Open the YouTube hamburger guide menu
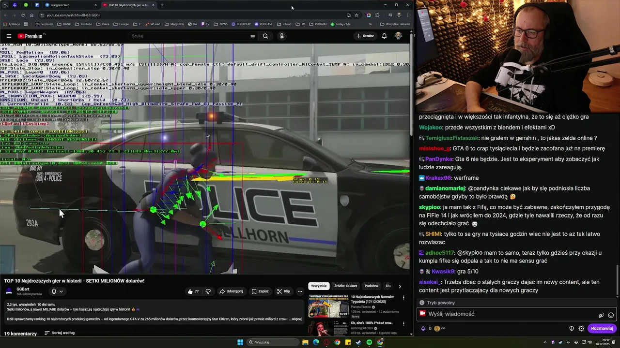The width and height of the screenshot is (620, 348). coord(9,36)
